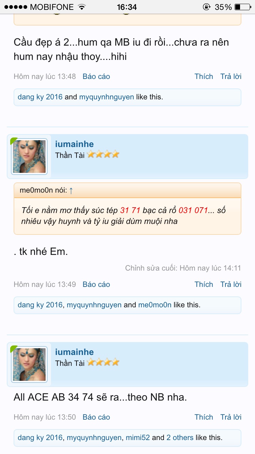
Task: Tap iumainhe's avatar in the last post
Action: pyautogui.click(x=29, y=364)
